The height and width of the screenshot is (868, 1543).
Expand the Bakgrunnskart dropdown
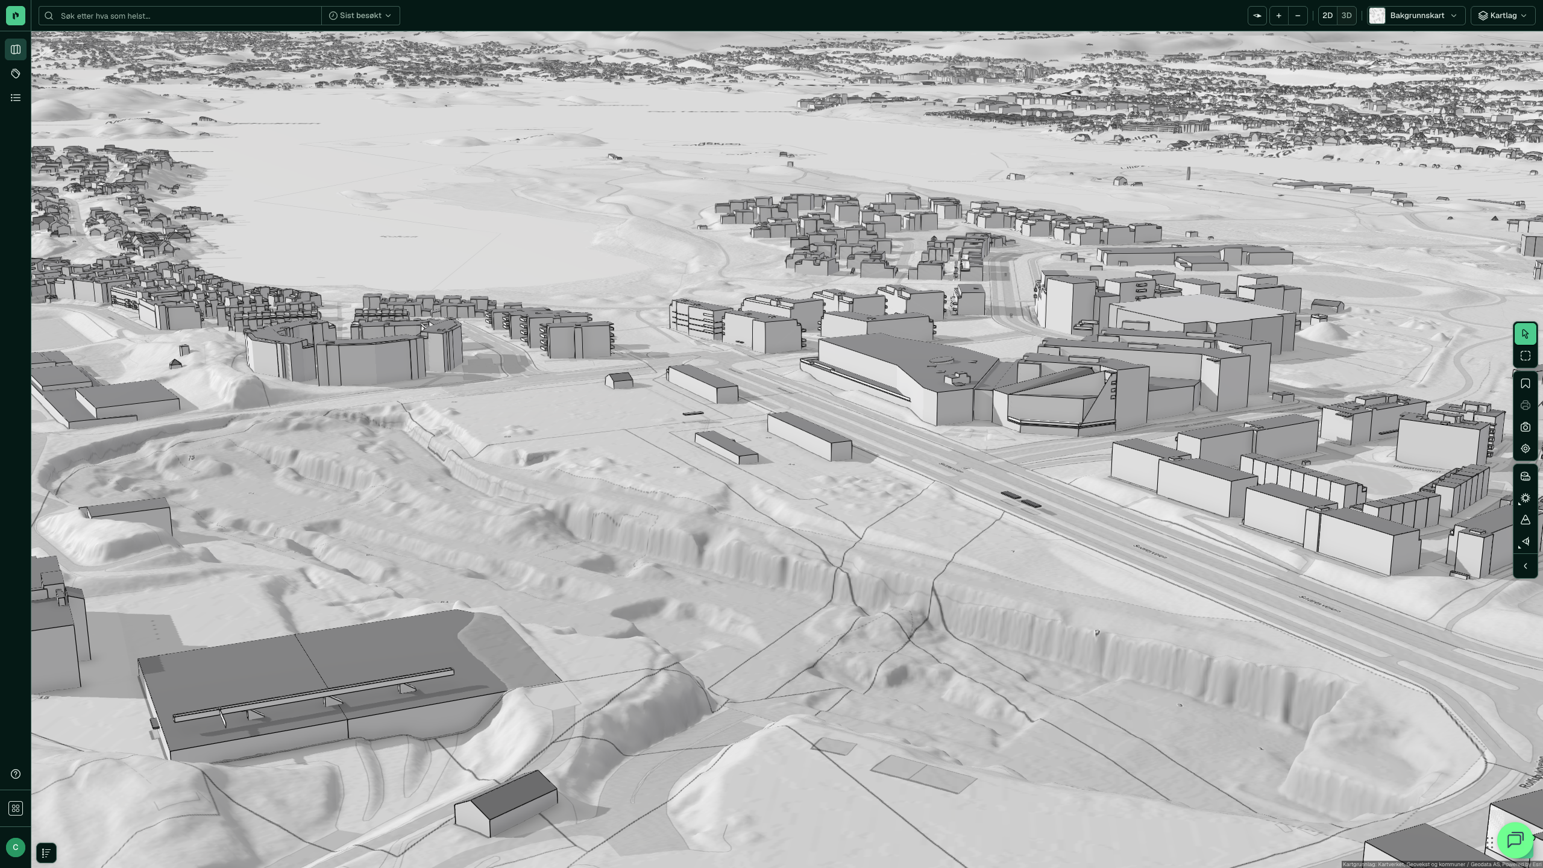coord(1416,16)
